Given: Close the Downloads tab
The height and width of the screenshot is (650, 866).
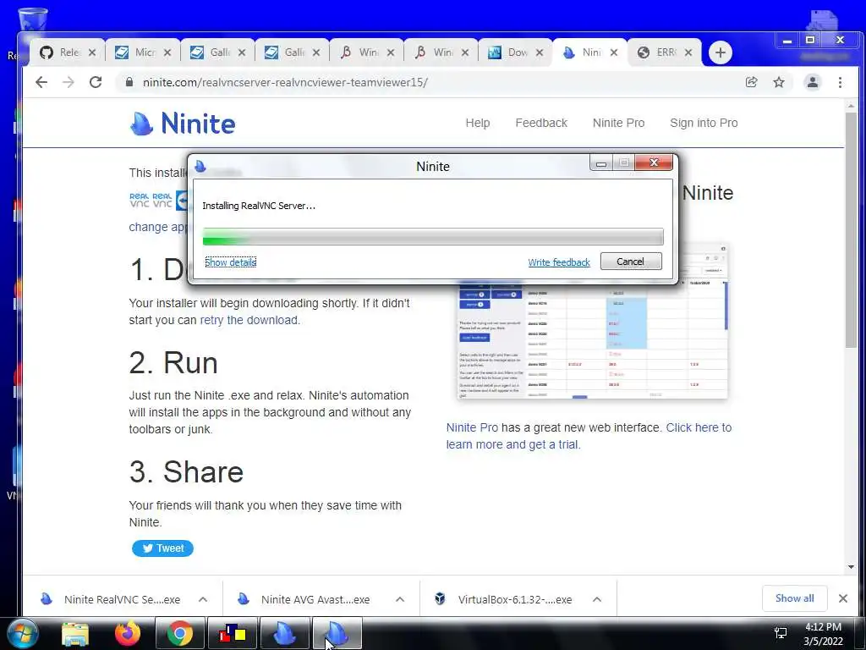Looking at the screenshot, I should [x=540, y=52].
